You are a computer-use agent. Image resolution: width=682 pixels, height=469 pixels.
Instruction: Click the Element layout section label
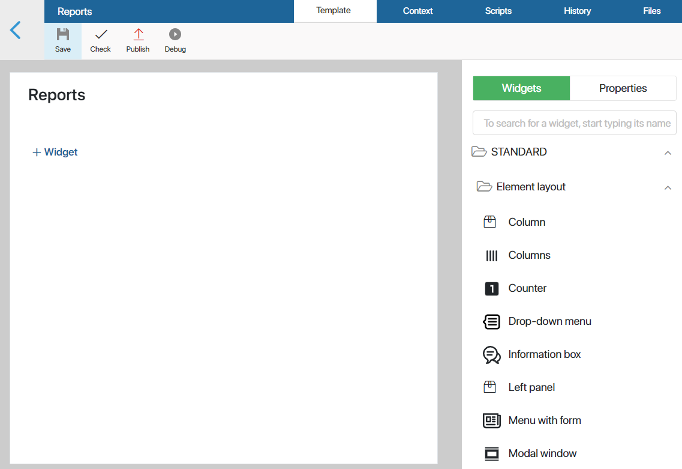pyautogui.click(x=531, y=187)
